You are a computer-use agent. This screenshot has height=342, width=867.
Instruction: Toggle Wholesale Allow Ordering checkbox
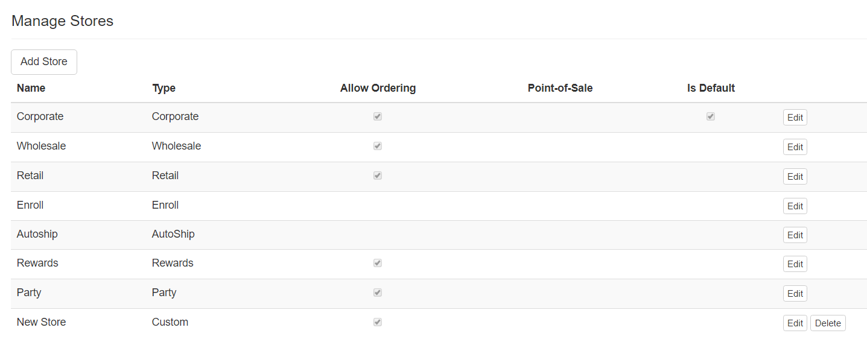point(378,146)
